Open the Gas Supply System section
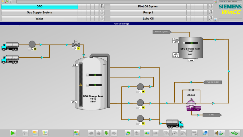Screen dimensions: 243x137 click(x=39, y=12)
